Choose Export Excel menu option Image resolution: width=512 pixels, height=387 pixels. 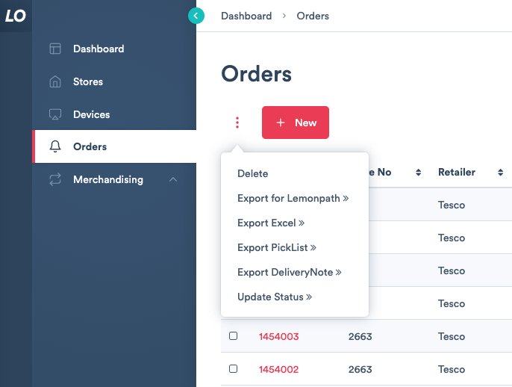point(270,223)
